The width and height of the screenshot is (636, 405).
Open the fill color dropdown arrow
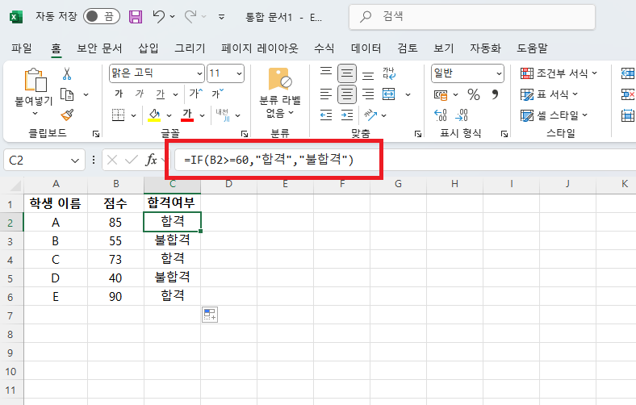(x=169, y=115)
